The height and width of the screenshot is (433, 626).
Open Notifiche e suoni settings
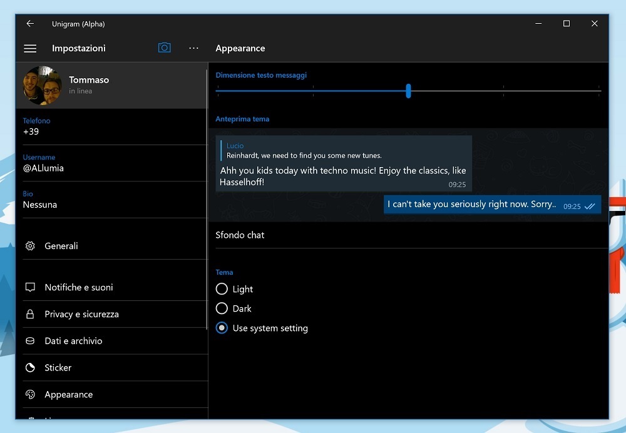[x=115, y=287]
